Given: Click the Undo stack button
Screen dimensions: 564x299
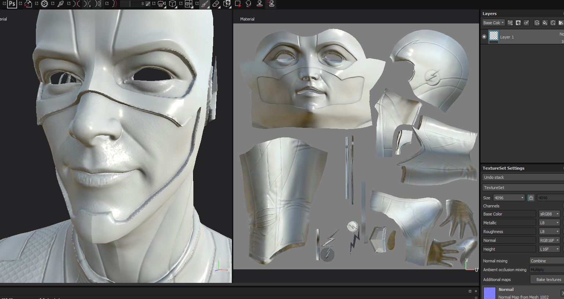Looking at the screenshot, I should point(523,177).
